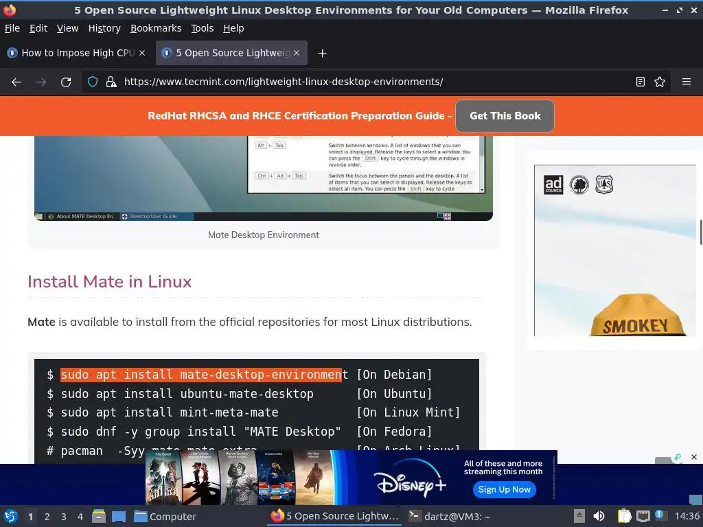Click the removable media eject tray icon

pos(579,516)
